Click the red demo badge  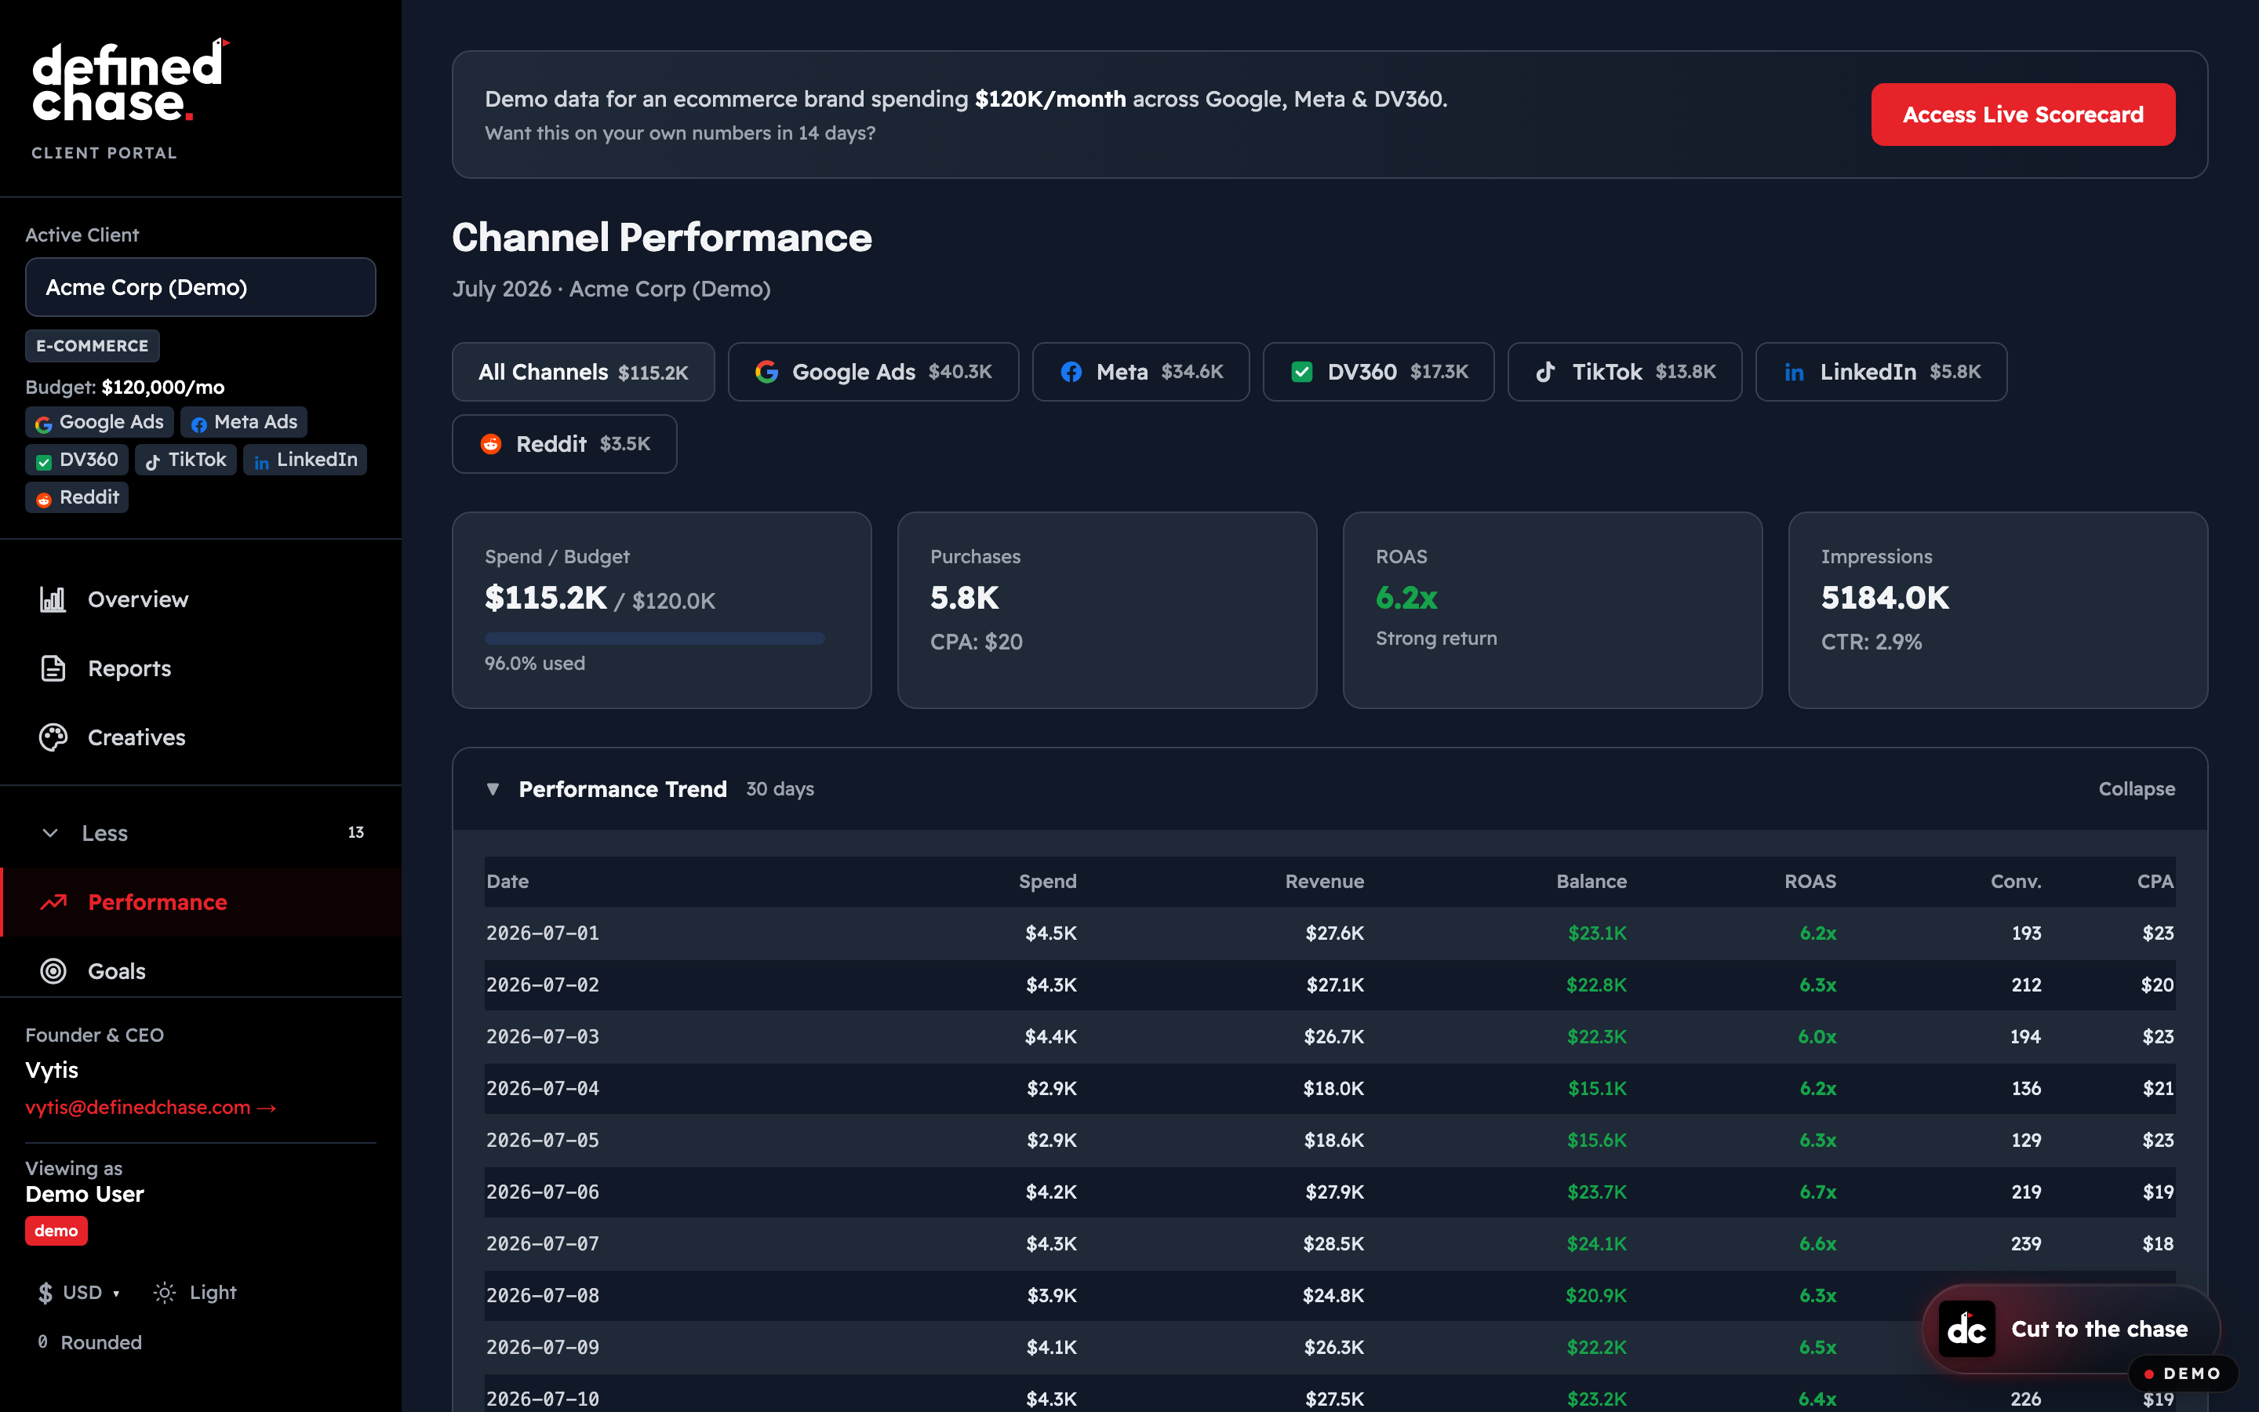pyautogui.click(x=56, y=1231)
